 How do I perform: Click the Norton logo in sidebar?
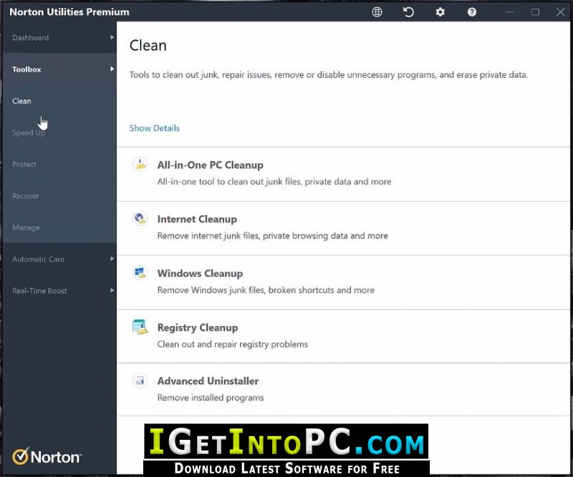coord(47,456)
